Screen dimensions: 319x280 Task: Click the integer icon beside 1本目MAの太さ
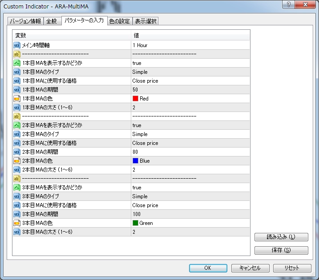(17, 108)
